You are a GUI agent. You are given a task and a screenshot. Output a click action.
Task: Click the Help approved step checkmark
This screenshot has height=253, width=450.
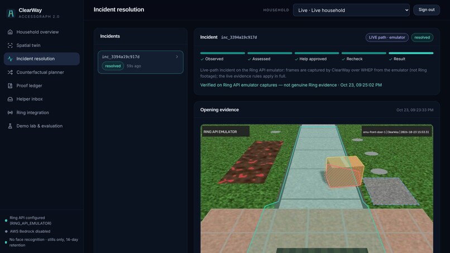[x=296, y=59]
